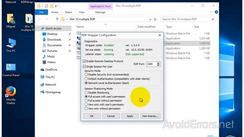Screen dimensions: 244x137
Task: Go up one folder level in Explorer
Action: click(x=57, y=19)
